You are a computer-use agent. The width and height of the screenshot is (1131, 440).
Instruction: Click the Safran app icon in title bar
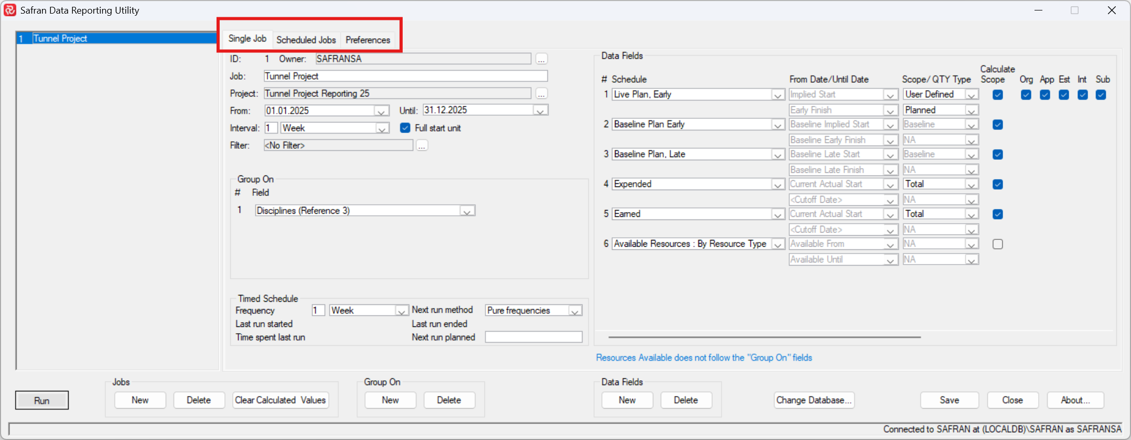9,10
